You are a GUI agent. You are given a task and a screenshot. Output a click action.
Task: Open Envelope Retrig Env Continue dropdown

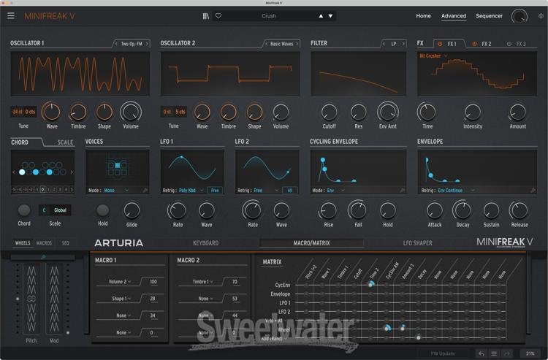point(456,191)
